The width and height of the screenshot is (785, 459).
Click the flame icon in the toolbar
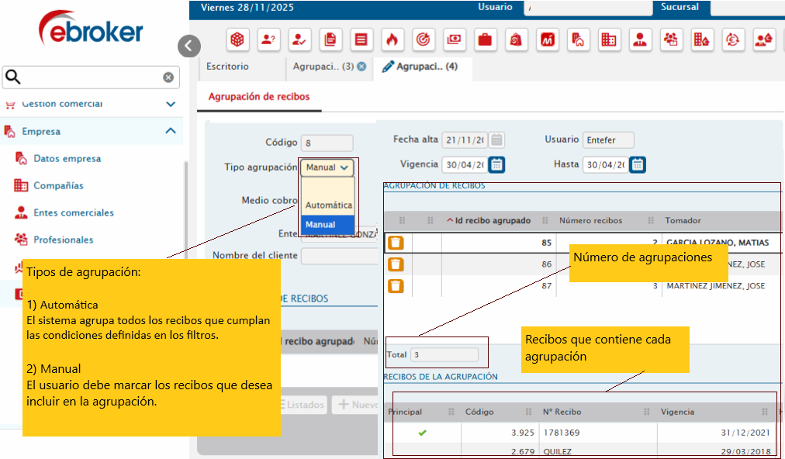tap(392, 40)
